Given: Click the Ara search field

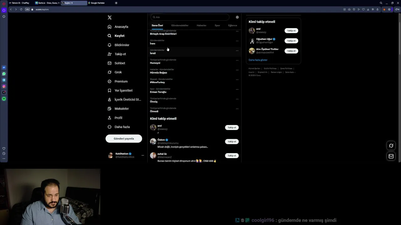Looking at the screenshot, I should click(x=190, y=17).
